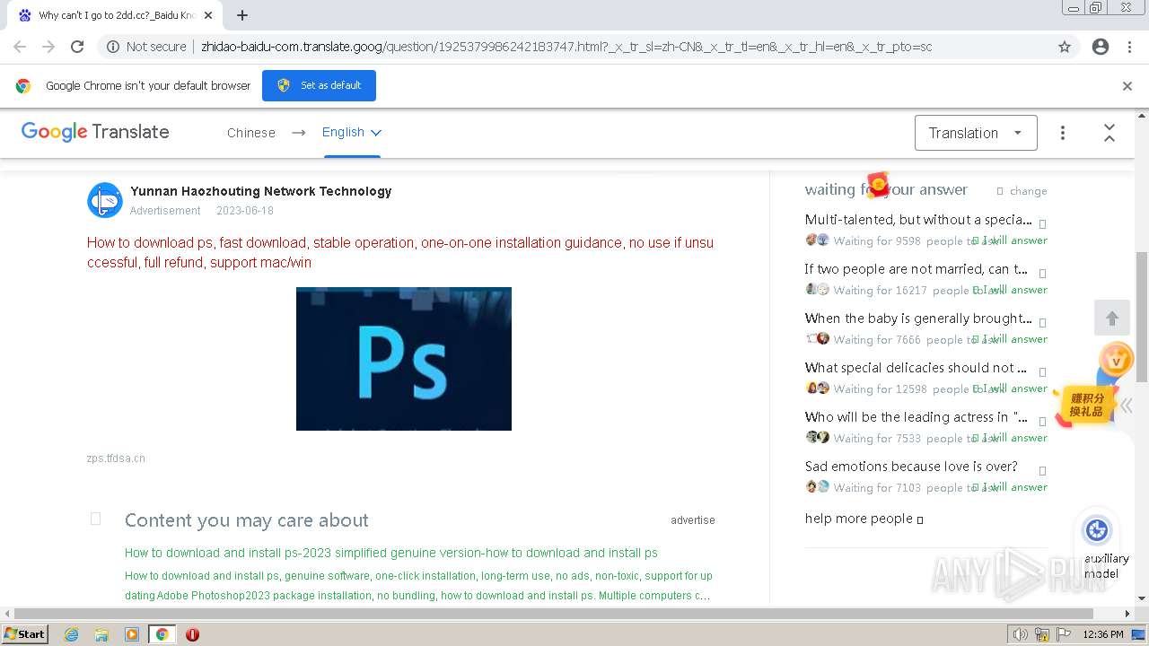Open the file explorer taskbar icon
The width and height of the screenshot is (1149, 646).
[x=101, y=634]
